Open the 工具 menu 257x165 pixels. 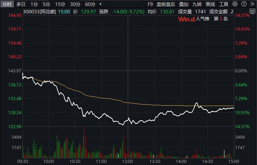point(224,4)
